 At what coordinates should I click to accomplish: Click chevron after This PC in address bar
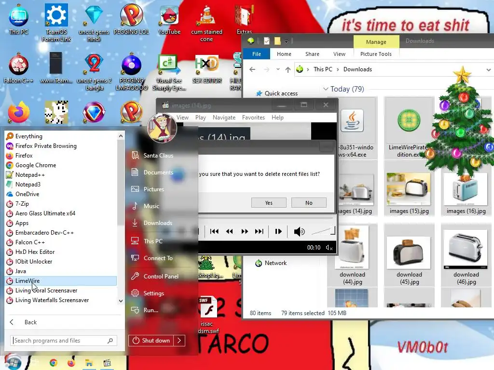338,69
